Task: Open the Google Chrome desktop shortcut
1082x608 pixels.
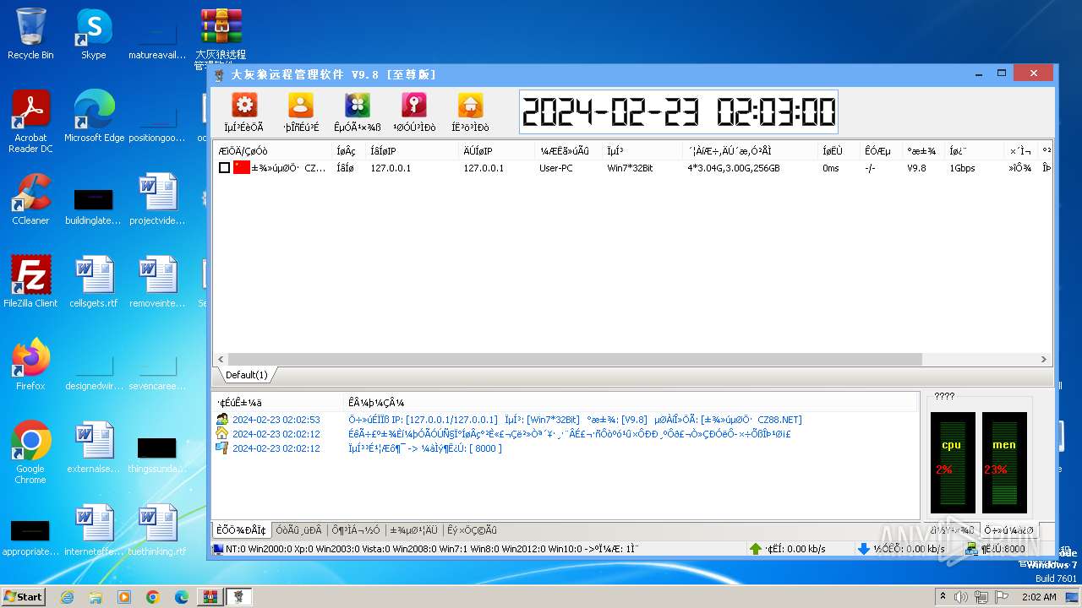Action: pyautogui.click(x=30, y=453)
